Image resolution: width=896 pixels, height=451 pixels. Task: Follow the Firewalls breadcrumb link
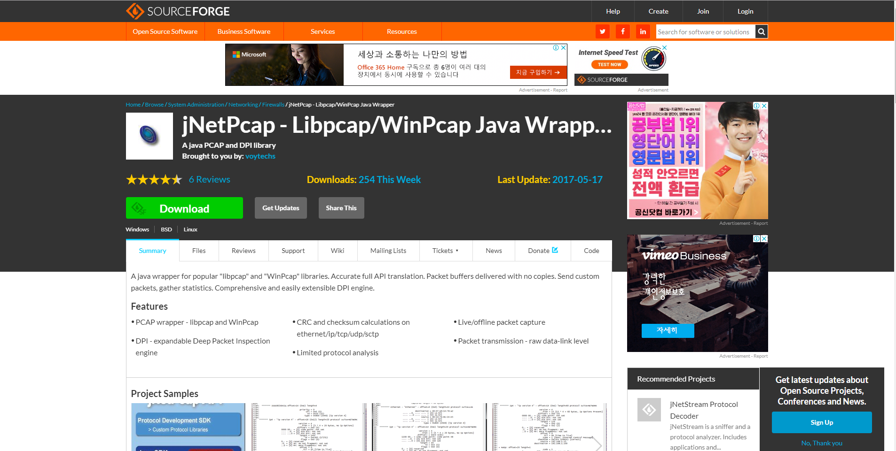click(x=273, y=105)
